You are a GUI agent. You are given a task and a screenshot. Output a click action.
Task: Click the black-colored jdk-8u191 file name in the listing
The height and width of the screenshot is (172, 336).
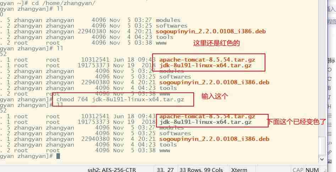[x=205, y=122]
